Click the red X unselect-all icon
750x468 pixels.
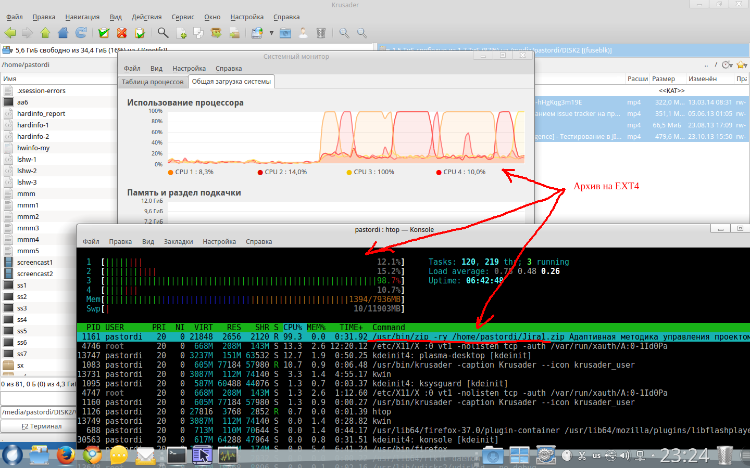tap(122, 33)
